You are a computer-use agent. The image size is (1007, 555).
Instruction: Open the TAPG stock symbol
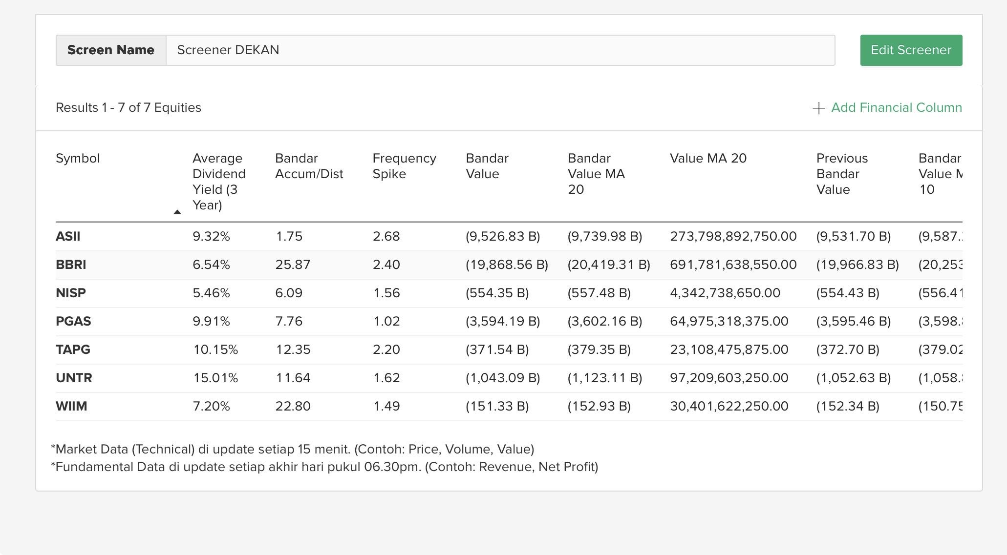(73, 350)
